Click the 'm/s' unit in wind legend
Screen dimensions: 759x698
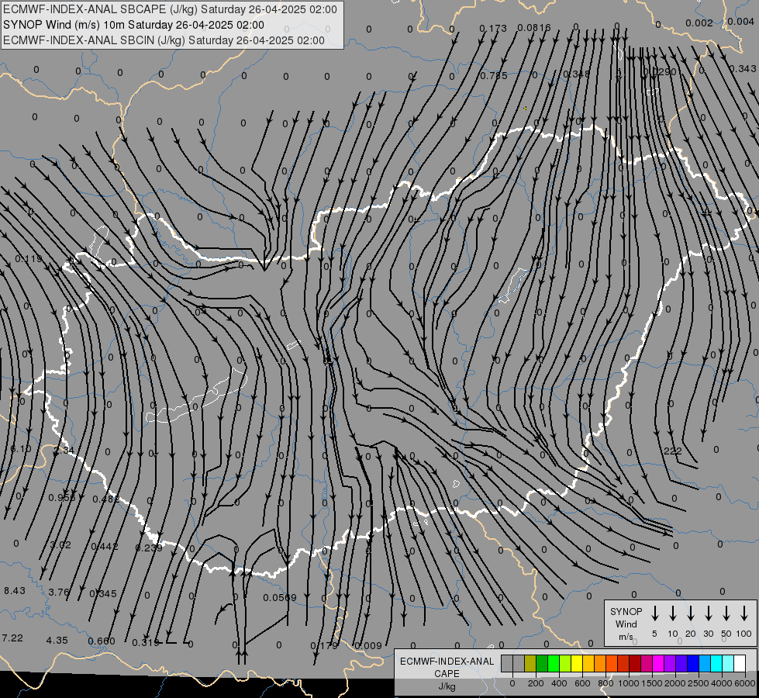point(626,637)
